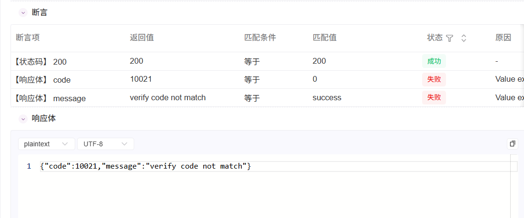The image size is (524, 218).
Task: Collapse the 断言 section chevron
Action: coord(23,13)
